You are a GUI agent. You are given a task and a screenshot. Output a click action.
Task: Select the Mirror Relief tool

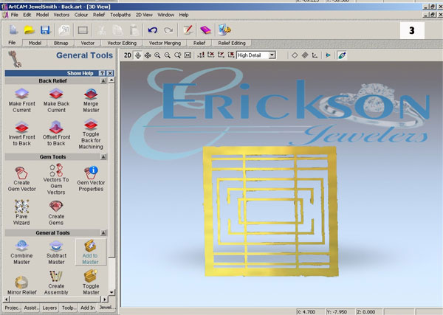click(x=21, y=285)
